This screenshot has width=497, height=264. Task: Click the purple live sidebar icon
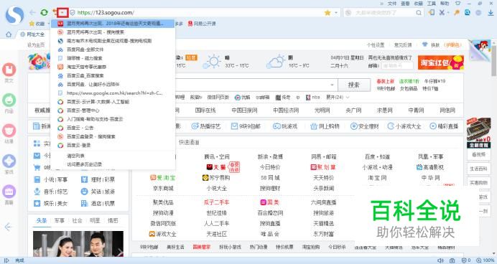pos(9,192)
